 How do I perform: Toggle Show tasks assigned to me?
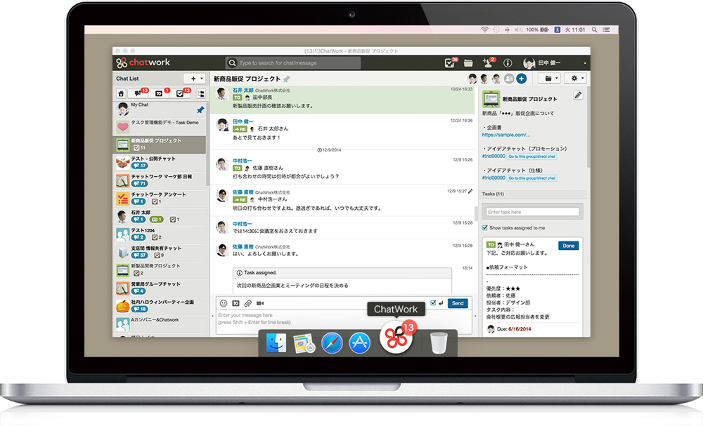484,228
